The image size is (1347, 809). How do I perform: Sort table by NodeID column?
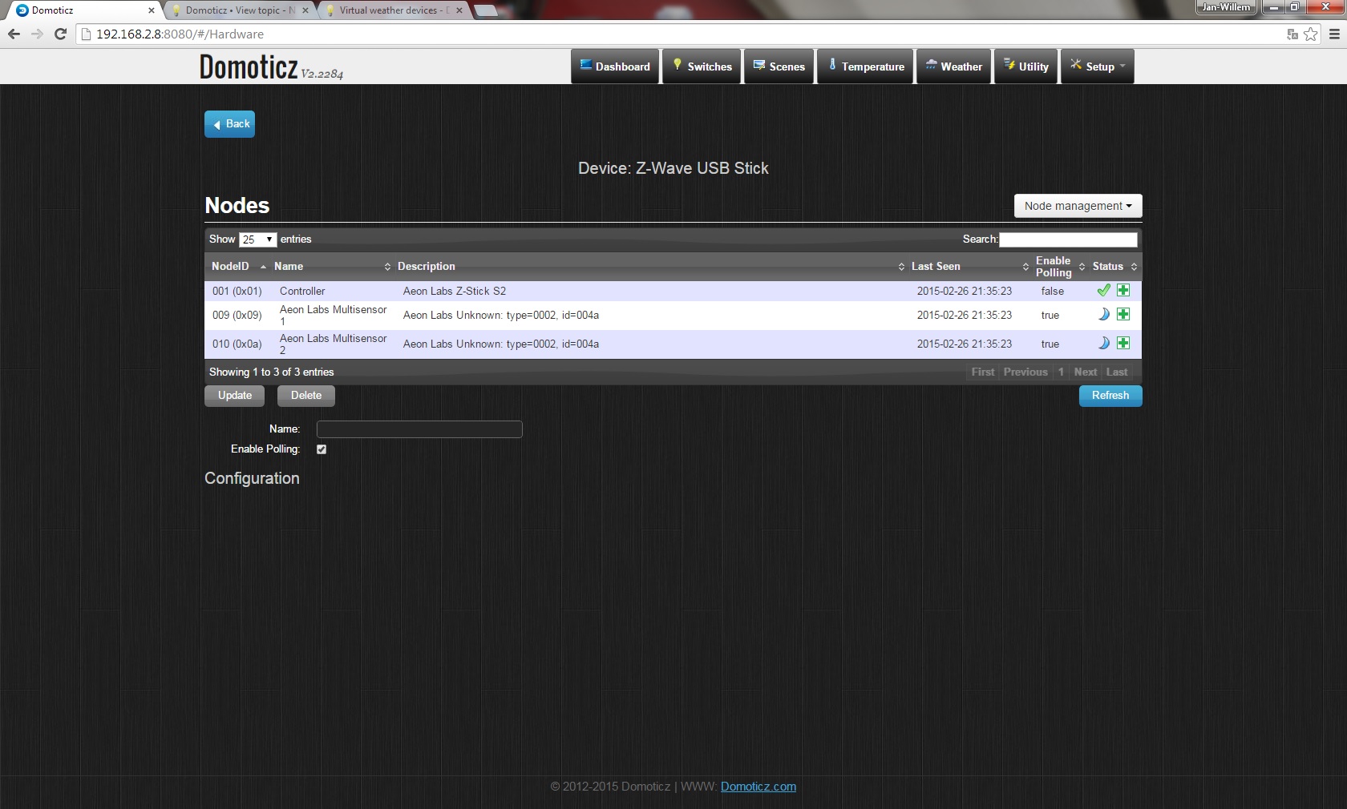[x=238, y=266]
